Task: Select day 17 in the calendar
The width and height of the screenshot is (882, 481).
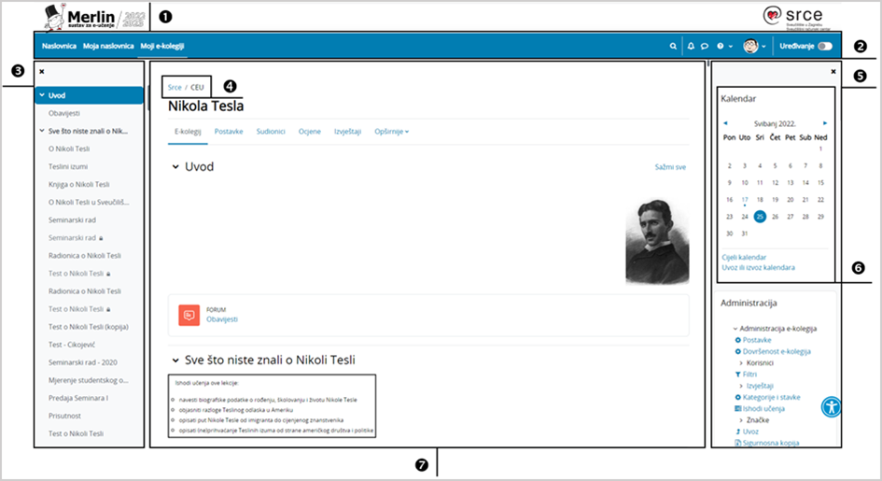Action: pos(744,199)
